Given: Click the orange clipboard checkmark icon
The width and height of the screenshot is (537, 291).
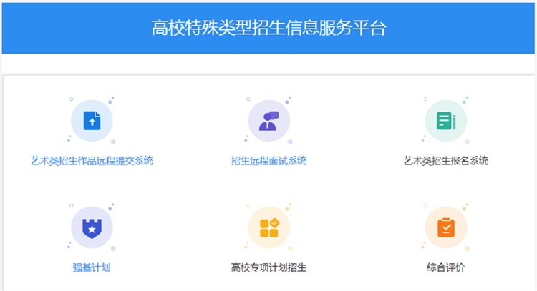Looking at the screenshot, I should (x=445, y=227).
